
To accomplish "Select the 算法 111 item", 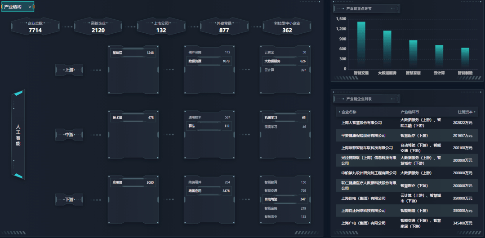I will 209,126.
